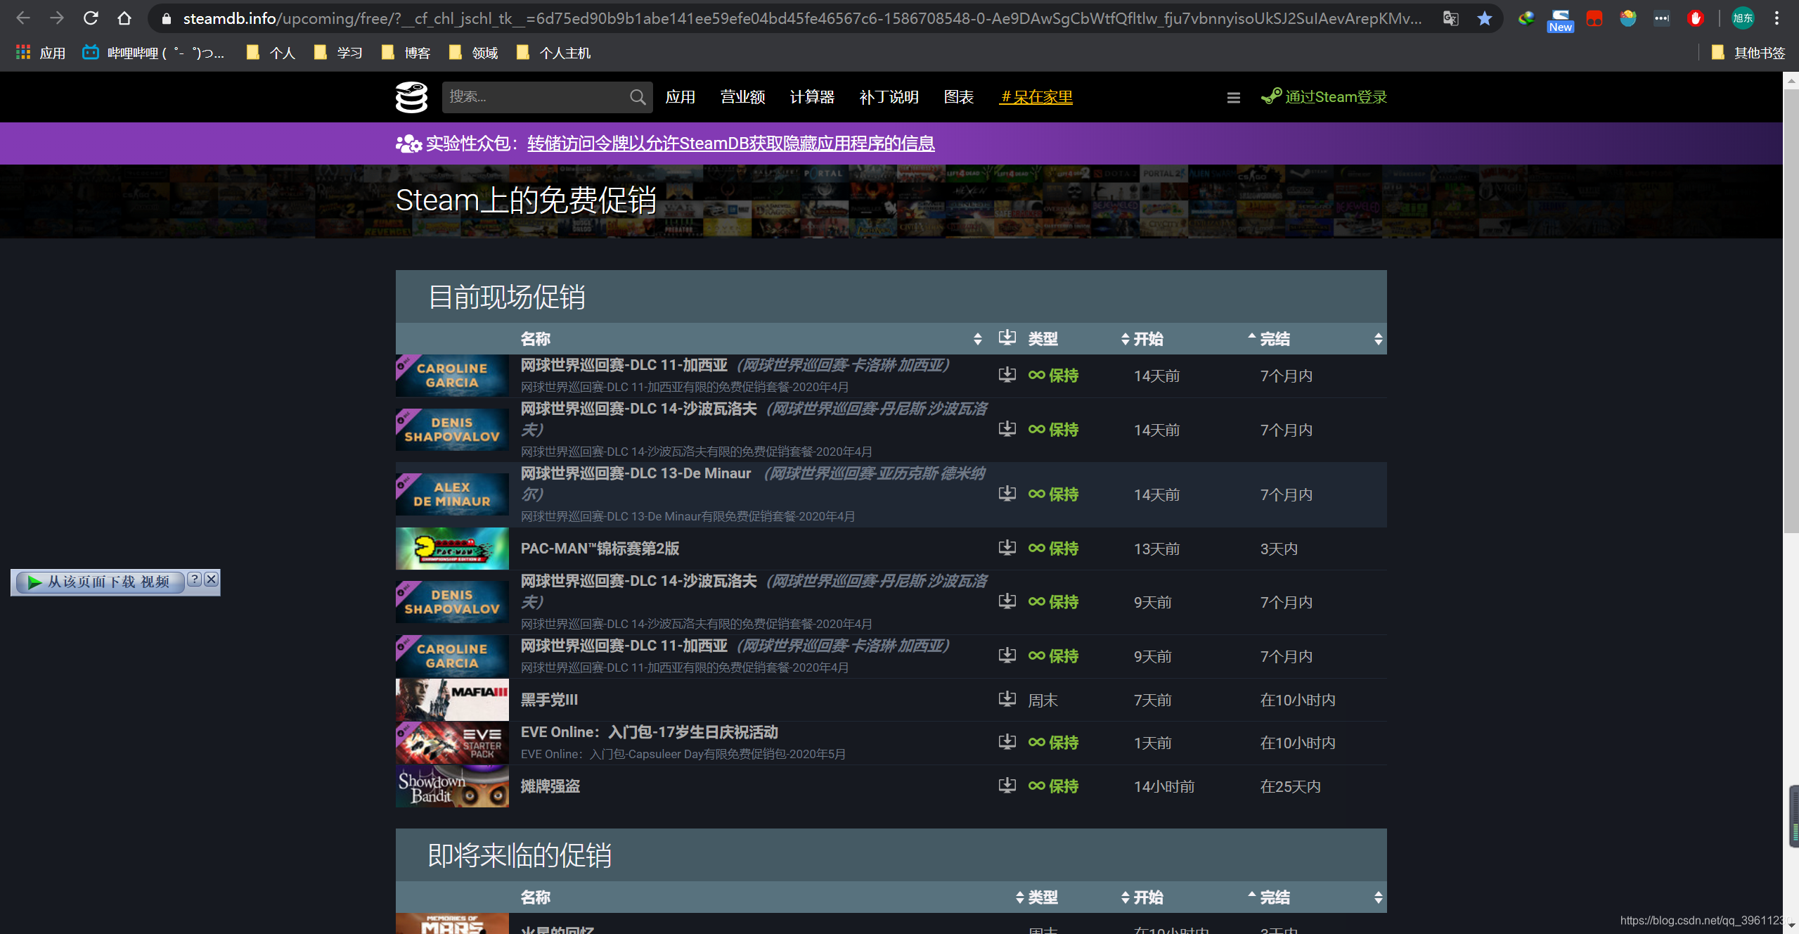Sort current promotions by 完结 column
Viewport: 1799px width, 934px height.
tap(1274, 339)
